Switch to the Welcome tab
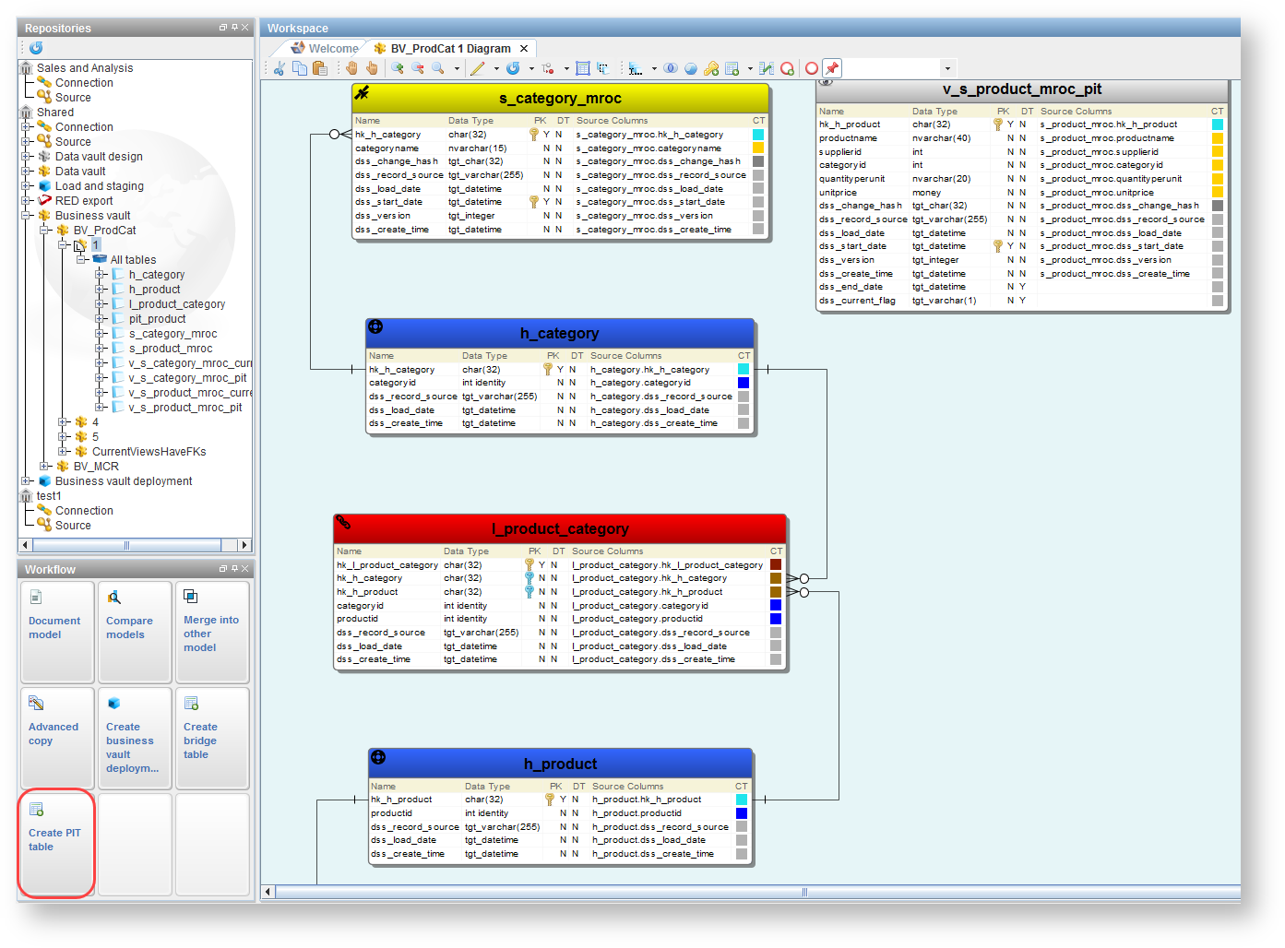 pyautogui.click(x=325, y=48)
